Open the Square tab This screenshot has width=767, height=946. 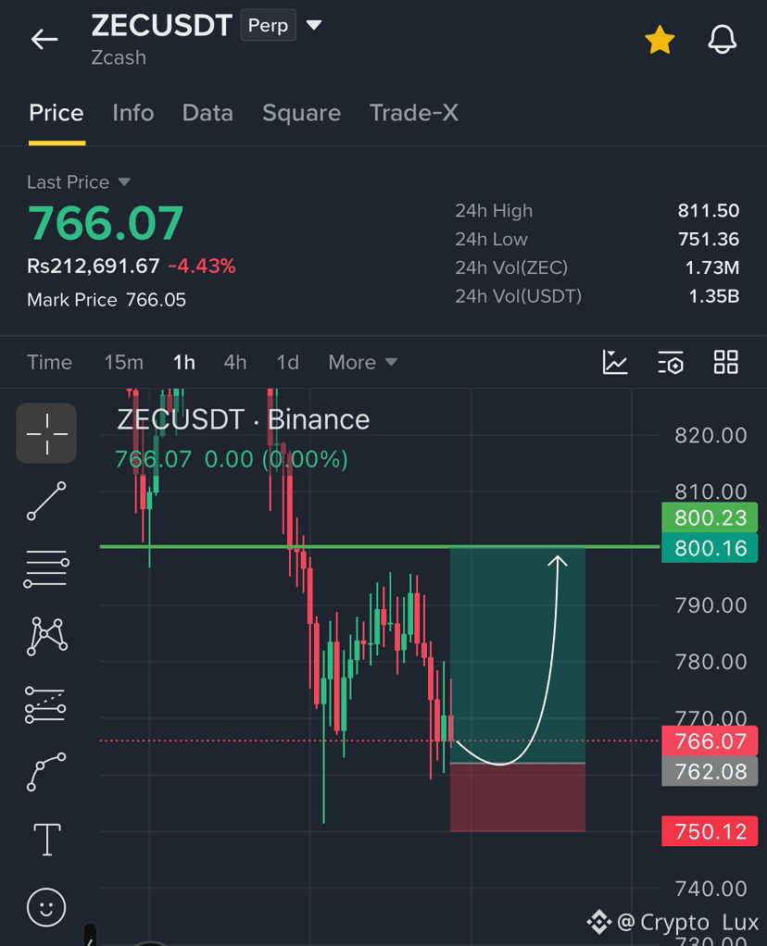coord(301,113)
